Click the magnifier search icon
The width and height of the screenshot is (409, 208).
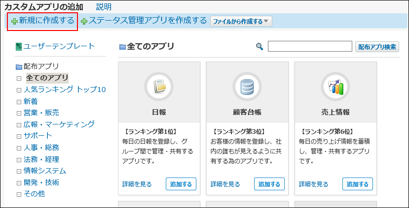260,47
